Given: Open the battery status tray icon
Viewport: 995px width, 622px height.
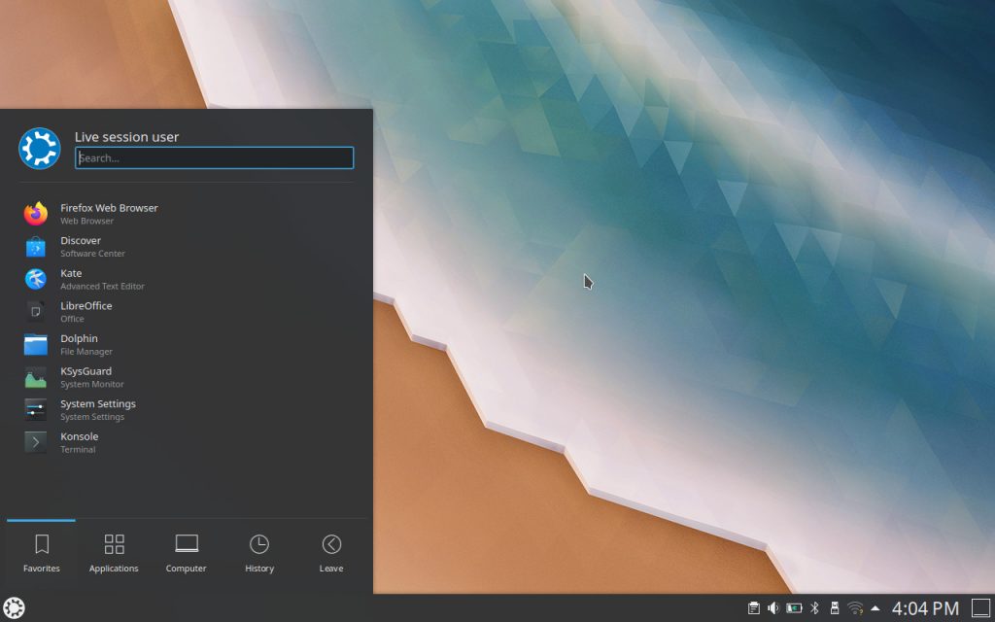Looking at the screenshot, I should click(x=794, y=608).
